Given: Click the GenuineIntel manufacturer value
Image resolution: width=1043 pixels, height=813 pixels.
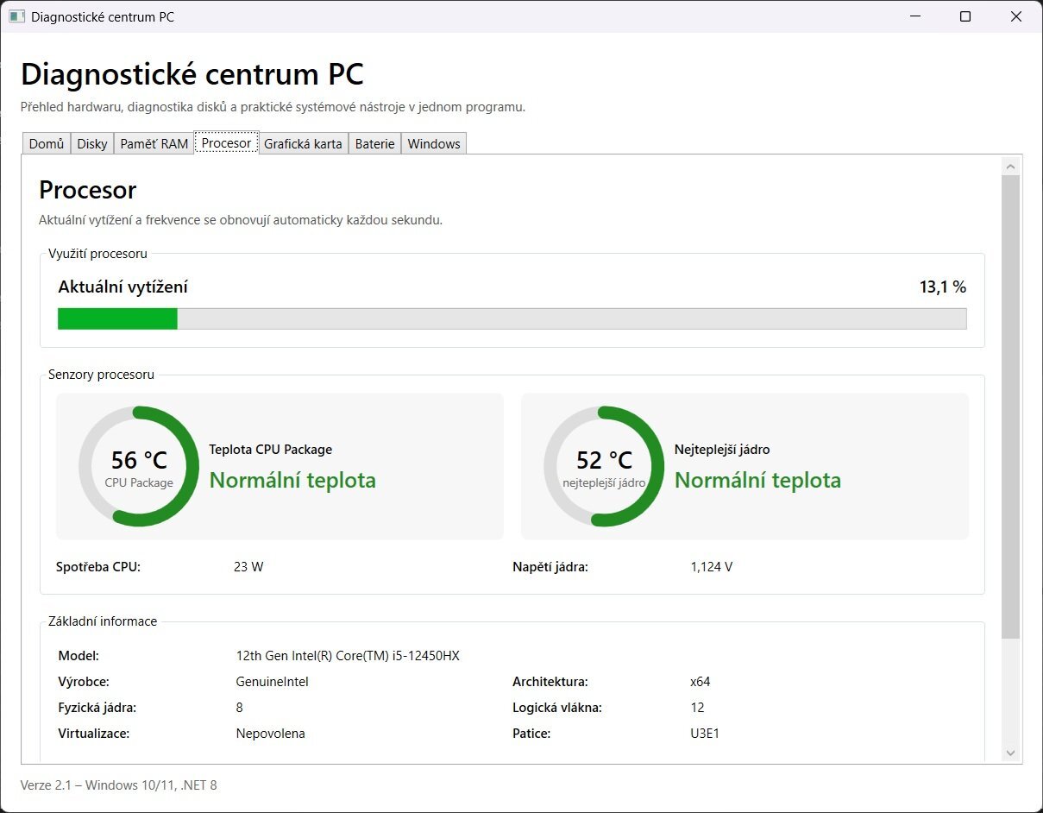Looking at the screenshot, I should (x=273, y=682).
